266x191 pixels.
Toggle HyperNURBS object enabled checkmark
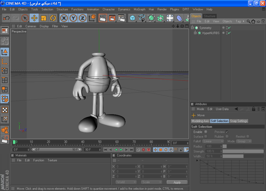pos(230,33)
